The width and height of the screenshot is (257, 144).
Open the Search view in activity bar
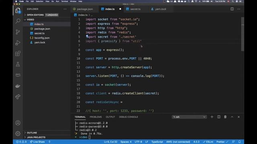tap(18, 21)
